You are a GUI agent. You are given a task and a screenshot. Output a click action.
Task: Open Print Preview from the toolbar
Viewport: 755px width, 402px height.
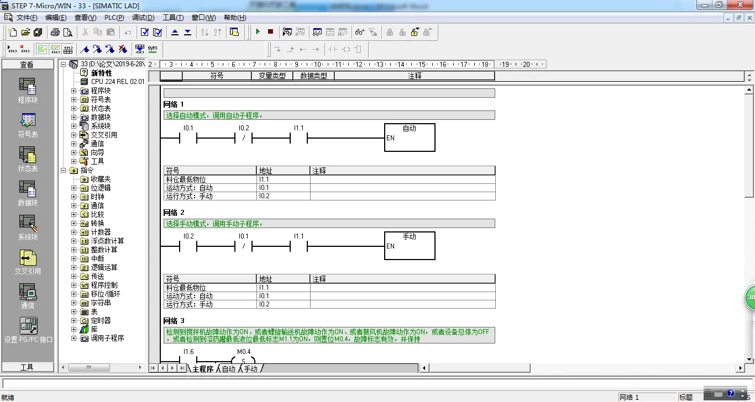(68, 32)
